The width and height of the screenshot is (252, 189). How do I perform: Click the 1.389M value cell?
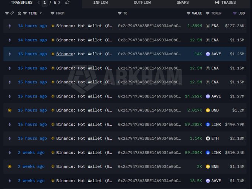click(195, 26)
